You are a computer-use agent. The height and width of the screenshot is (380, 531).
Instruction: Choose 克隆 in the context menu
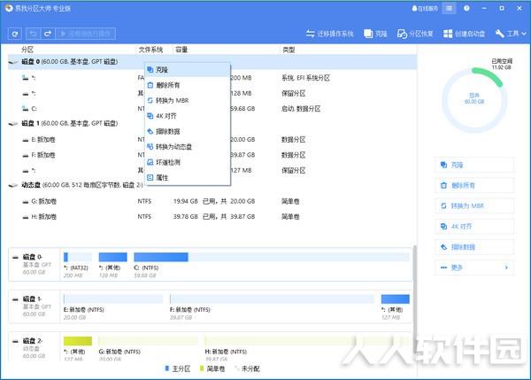[x=188, y=70]
